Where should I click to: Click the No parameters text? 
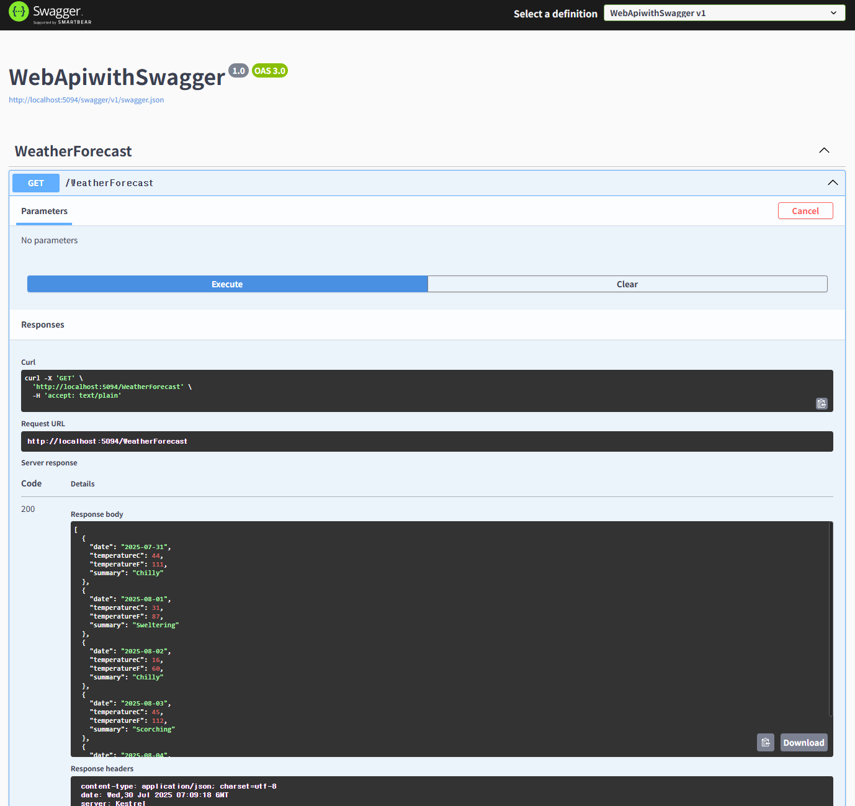(50, 240)
